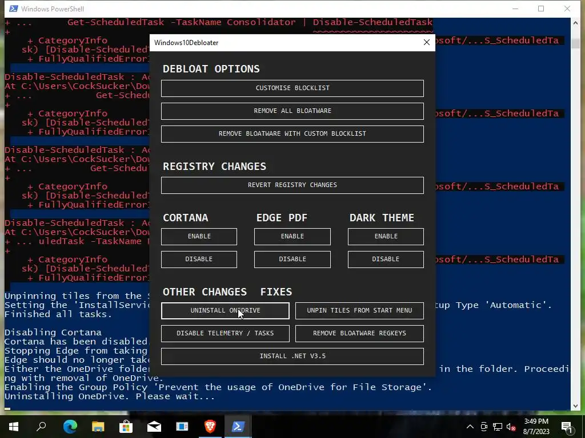
Task: Launch Brave browser from taskbar
Action: (210, 427)
